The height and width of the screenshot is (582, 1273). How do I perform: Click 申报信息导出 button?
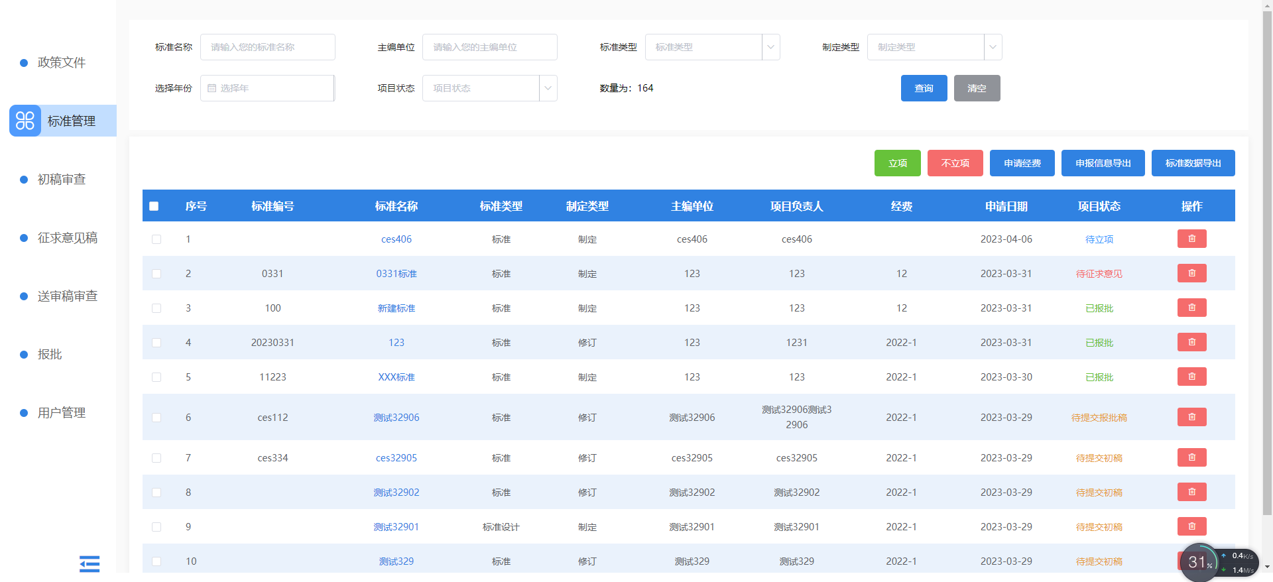point(1103,163)
